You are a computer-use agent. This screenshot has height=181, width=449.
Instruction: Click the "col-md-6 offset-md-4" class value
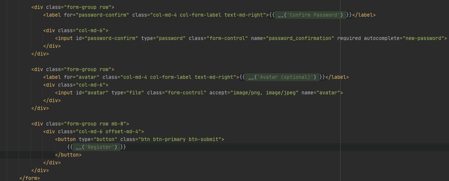(x=108, y=131)
